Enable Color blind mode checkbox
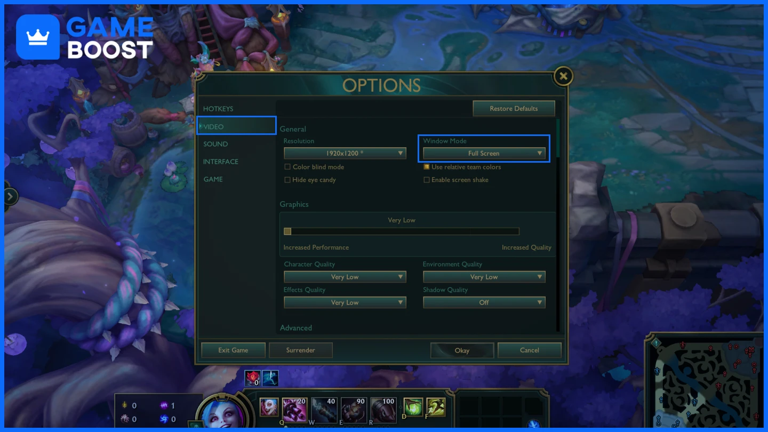768x432 pixels. pyautogui.click(x=287, y=167)
